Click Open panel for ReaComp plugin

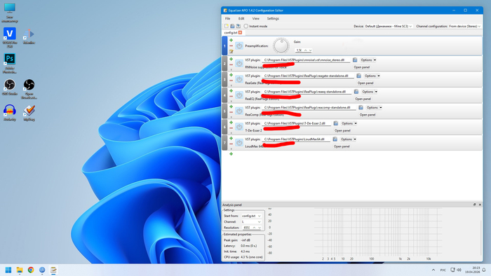368,115
